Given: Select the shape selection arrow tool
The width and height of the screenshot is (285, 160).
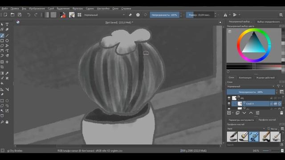Looking at the screenshot, I should point(2,24).
